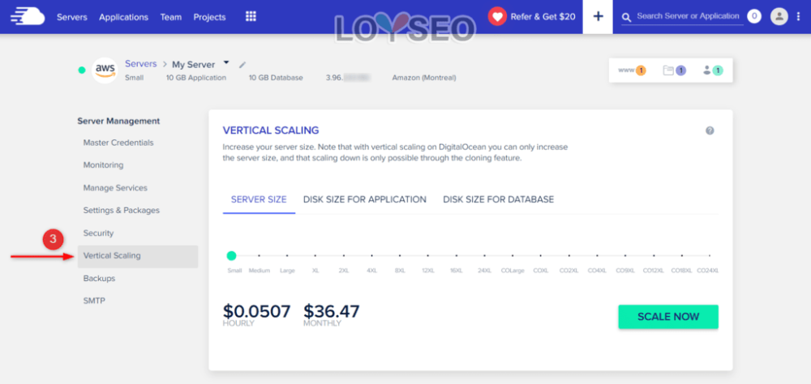This screenshot has width=811, height=384.
Task: Switch to Disk Size for Application tab
Action: [365, 199]
